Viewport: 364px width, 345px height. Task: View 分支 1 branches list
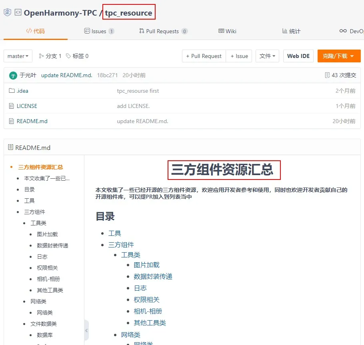(x=50, y=56)
